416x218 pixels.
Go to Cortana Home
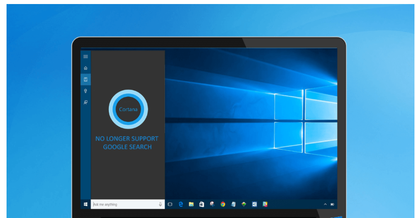pyautogui.click(x=85, y=68)
